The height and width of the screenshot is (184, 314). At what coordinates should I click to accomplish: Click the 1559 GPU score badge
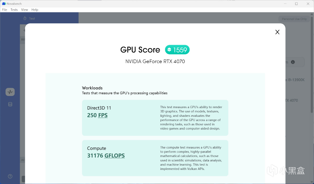point(177,50)
